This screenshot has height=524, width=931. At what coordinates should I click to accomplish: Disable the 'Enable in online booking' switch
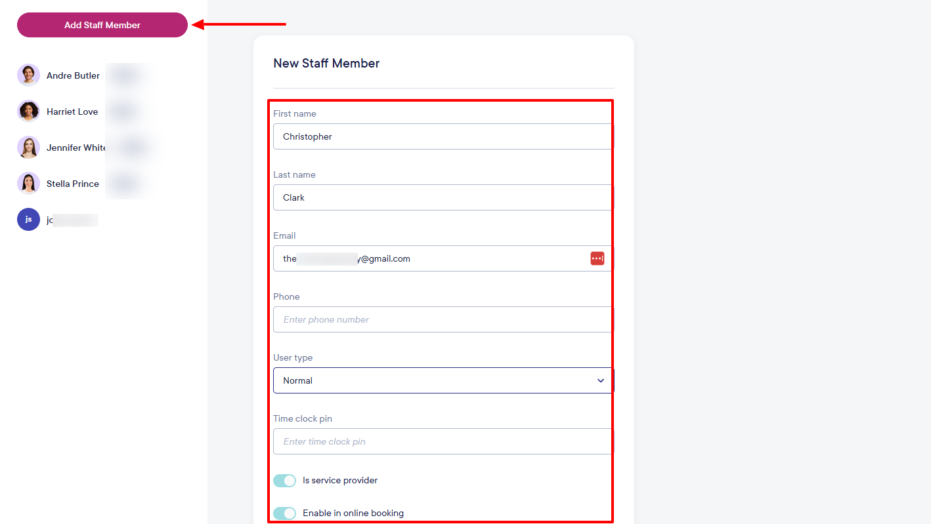[284, 514]
